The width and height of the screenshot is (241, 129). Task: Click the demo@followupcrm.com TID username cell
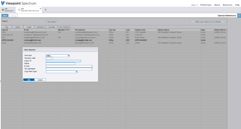pos(91,43)
